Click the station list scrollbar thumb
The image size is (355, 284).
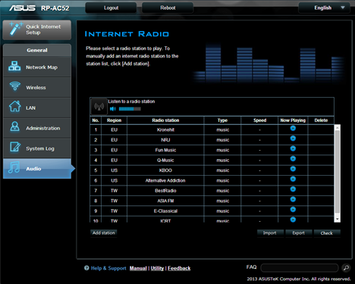[x=337, y=172]
